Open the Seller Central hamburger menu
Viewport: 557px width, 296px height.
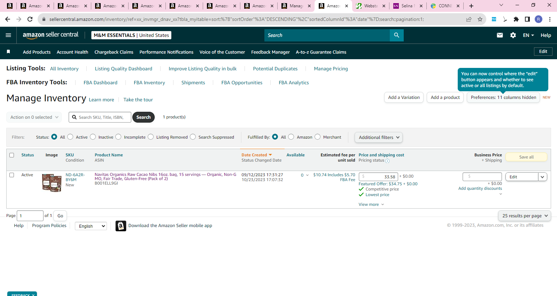click(8, 35)
